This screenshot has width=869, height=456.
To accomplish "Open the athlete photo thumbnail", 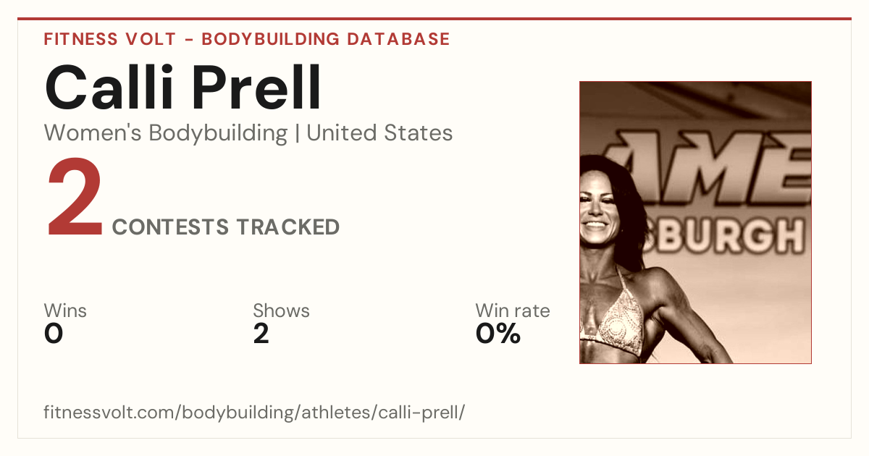I will point(695,222).
